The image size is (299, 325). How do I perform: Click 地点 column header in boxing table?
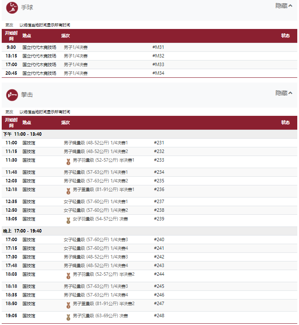[x=27, y=122]
